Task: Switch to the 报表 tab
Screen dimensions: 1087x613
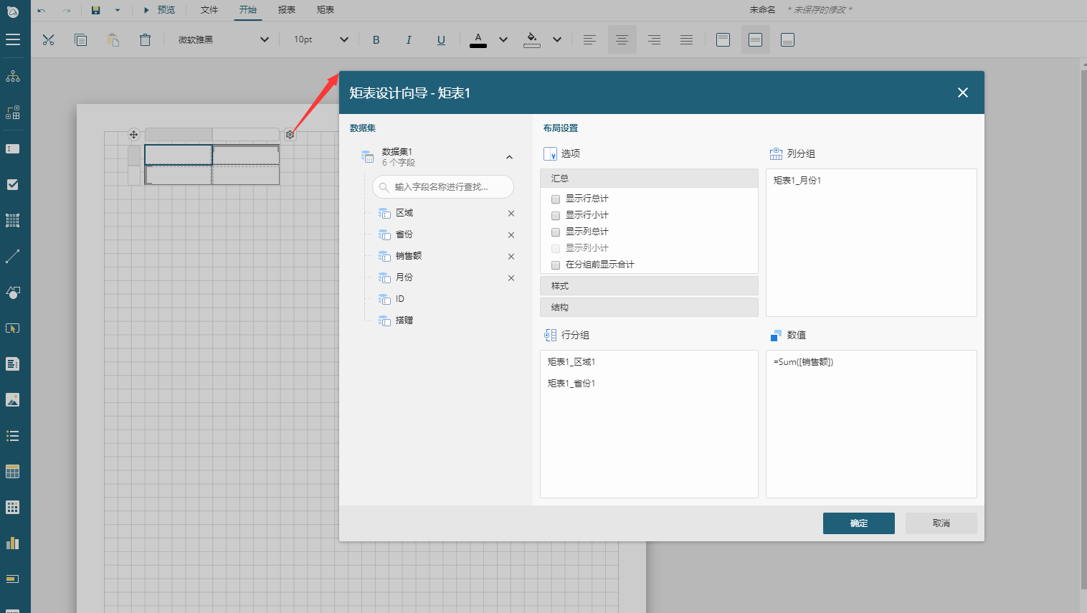Action: coord(287,10)
